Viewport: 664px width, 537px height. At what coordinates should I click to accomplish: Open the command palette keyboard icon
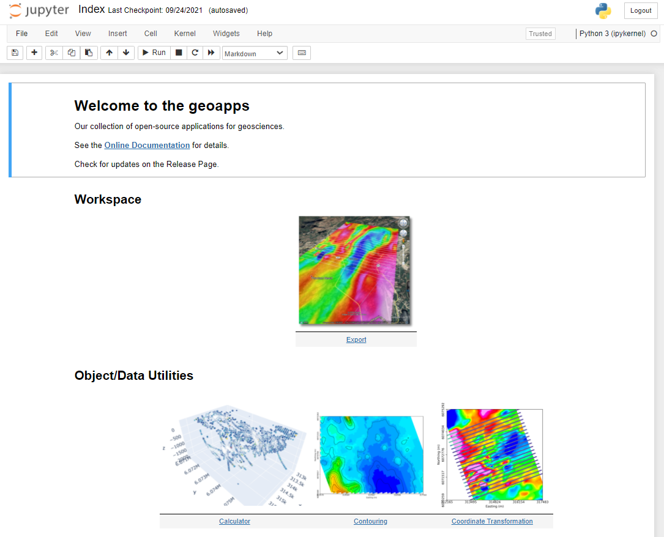coord(301,53)
